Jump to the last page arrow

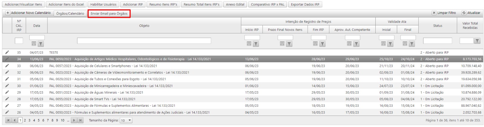(x=80, y=120)
